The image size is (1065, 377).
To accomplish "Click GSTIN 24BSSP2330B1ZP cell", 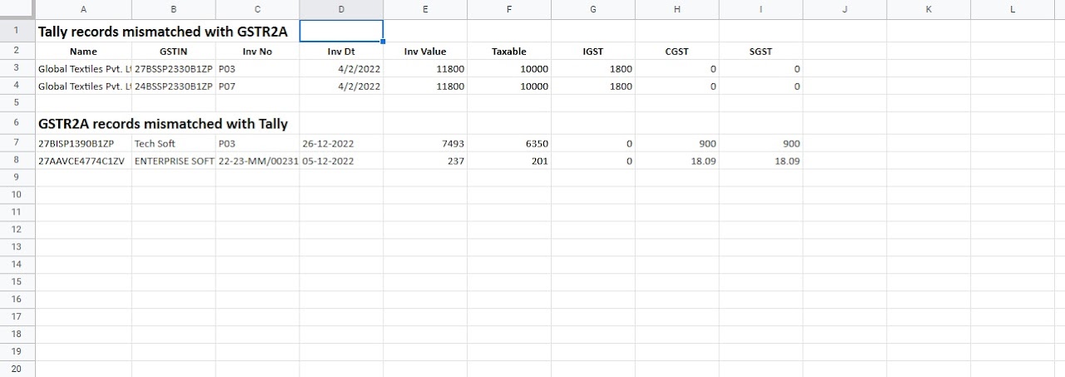I will tap(173, 86).
